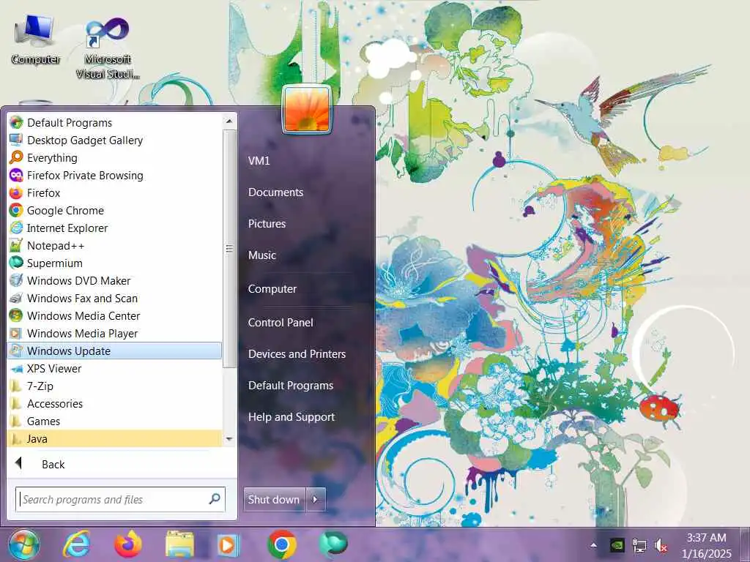Click the clock showing 3:37 AM
The width and height of the screenshot is (750, 562).
pyautogui.click(x=707, y=545)
